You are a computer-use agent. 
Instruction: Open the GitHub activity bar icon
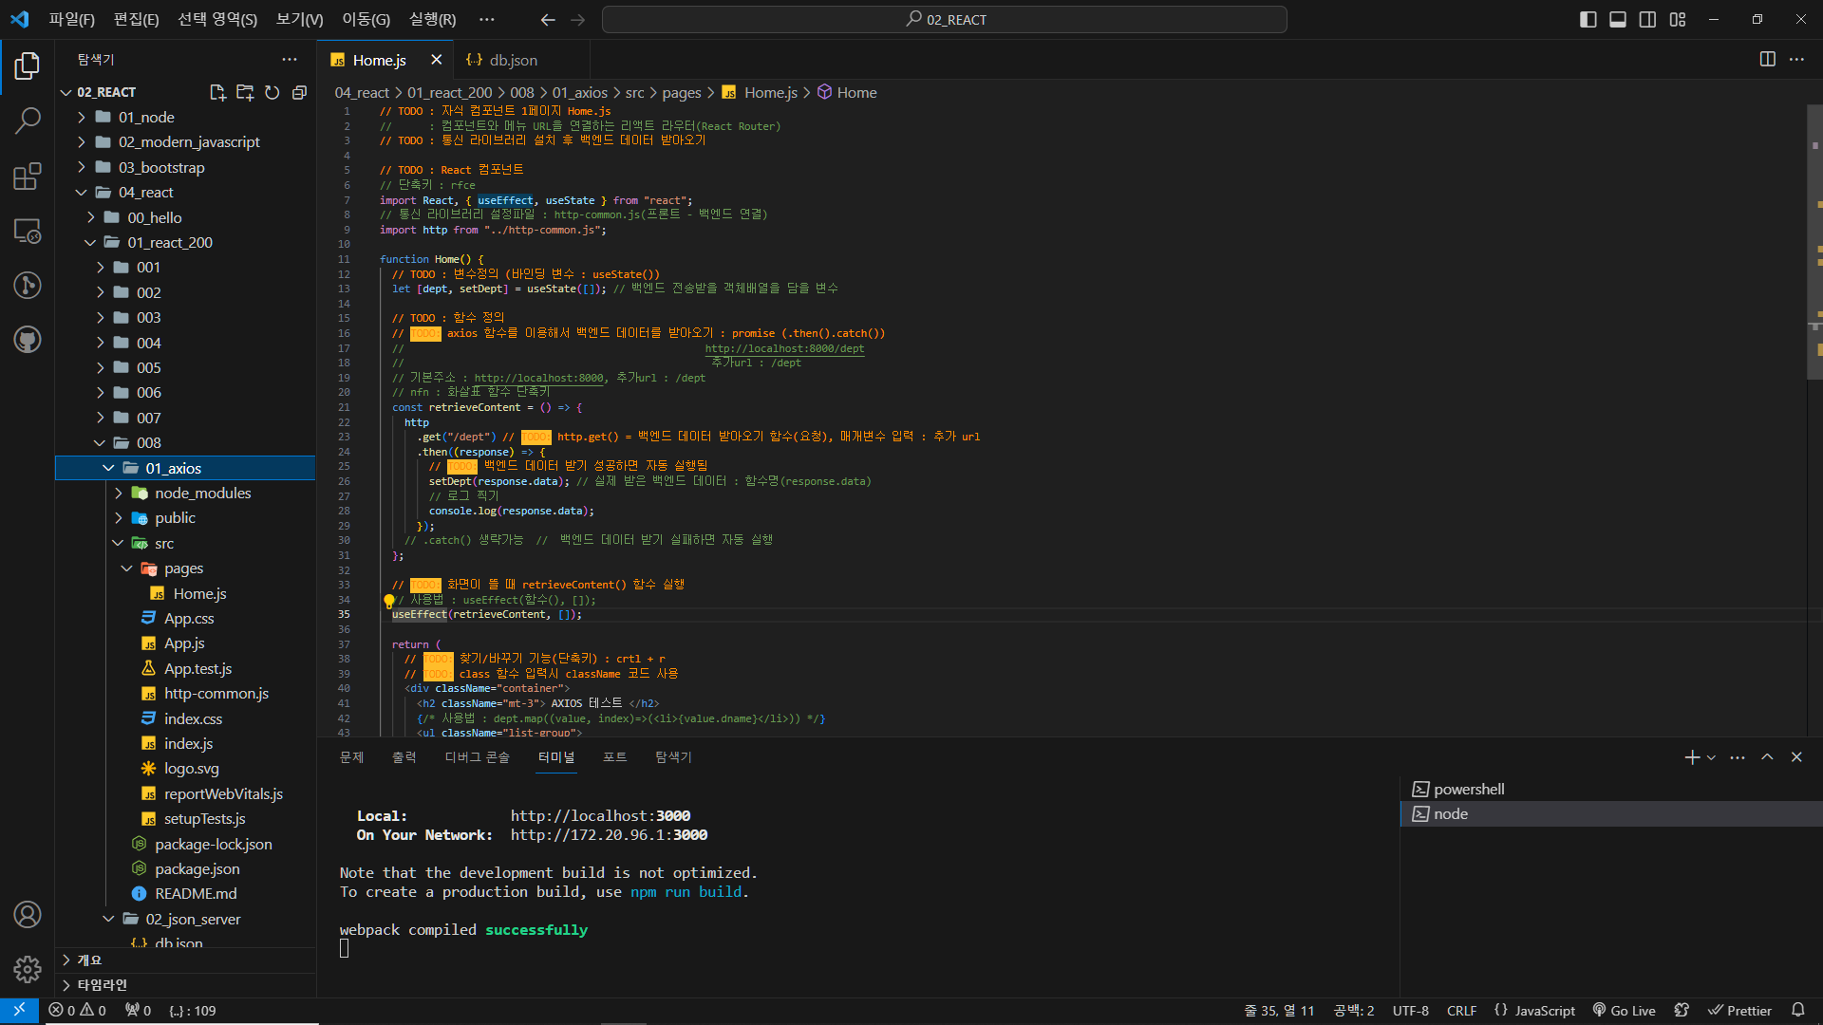(x=28, y=340)
